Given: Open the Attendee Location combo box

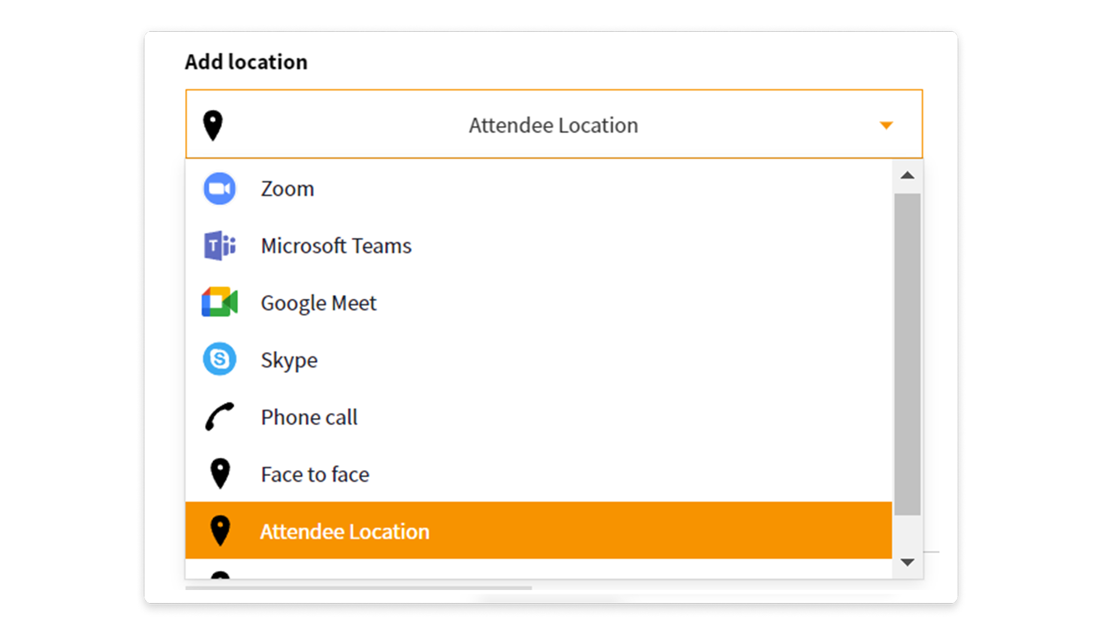Looking at the screenshot, I should [x=554, y=124].
